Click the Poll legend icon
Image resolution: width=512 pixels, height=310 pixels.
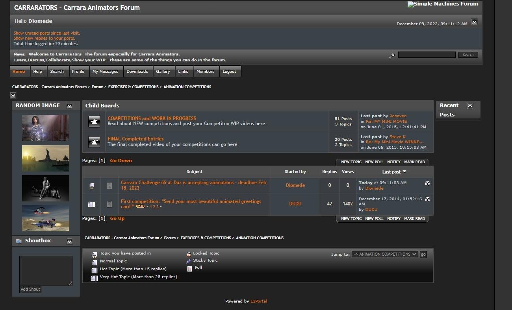coord(189,269)
